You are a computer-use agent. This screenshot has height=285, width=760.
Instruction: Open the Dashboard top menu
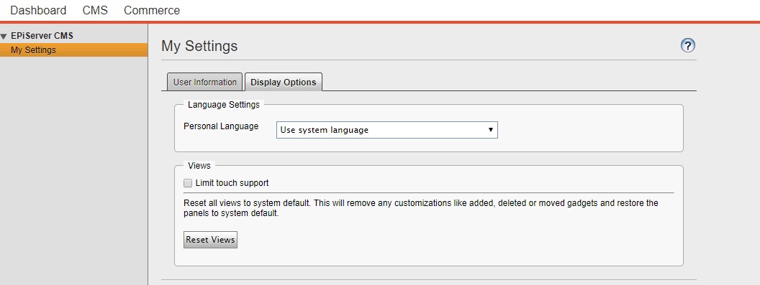(x=38, y=10)
